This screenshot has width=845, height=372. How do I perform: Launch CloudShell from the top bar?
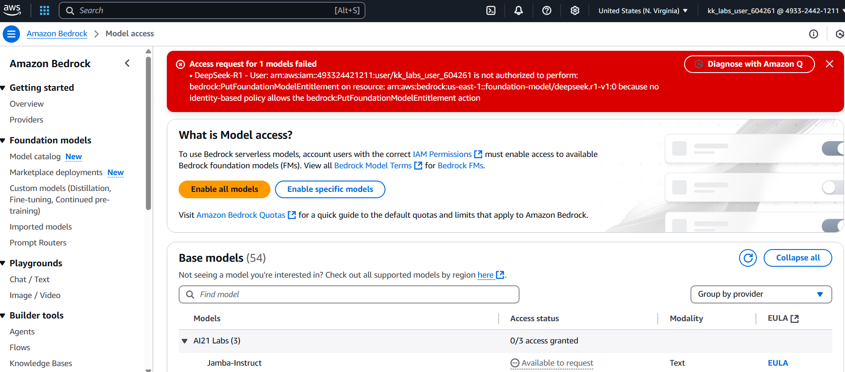[x=491, y=10]
